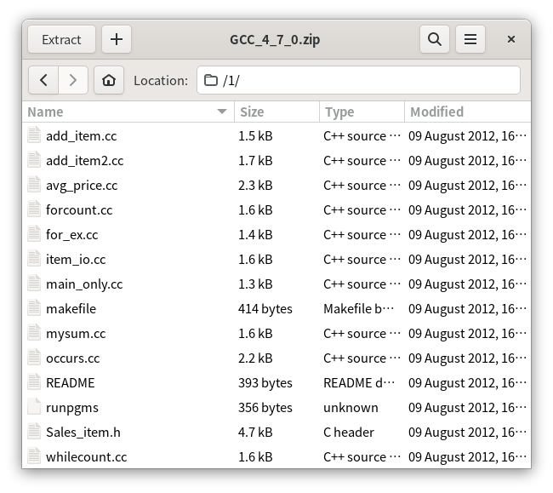Select avg_price.cc in the list

click(x=82, y=185)
